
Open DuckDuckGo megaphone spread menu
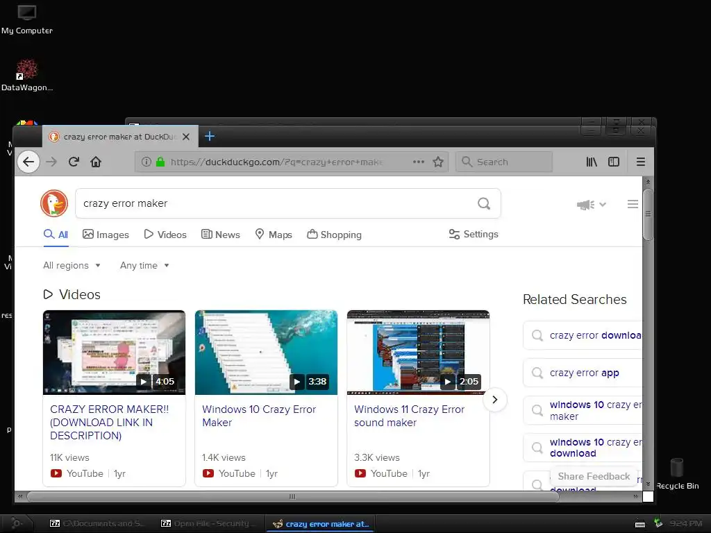tap(592, 205)
